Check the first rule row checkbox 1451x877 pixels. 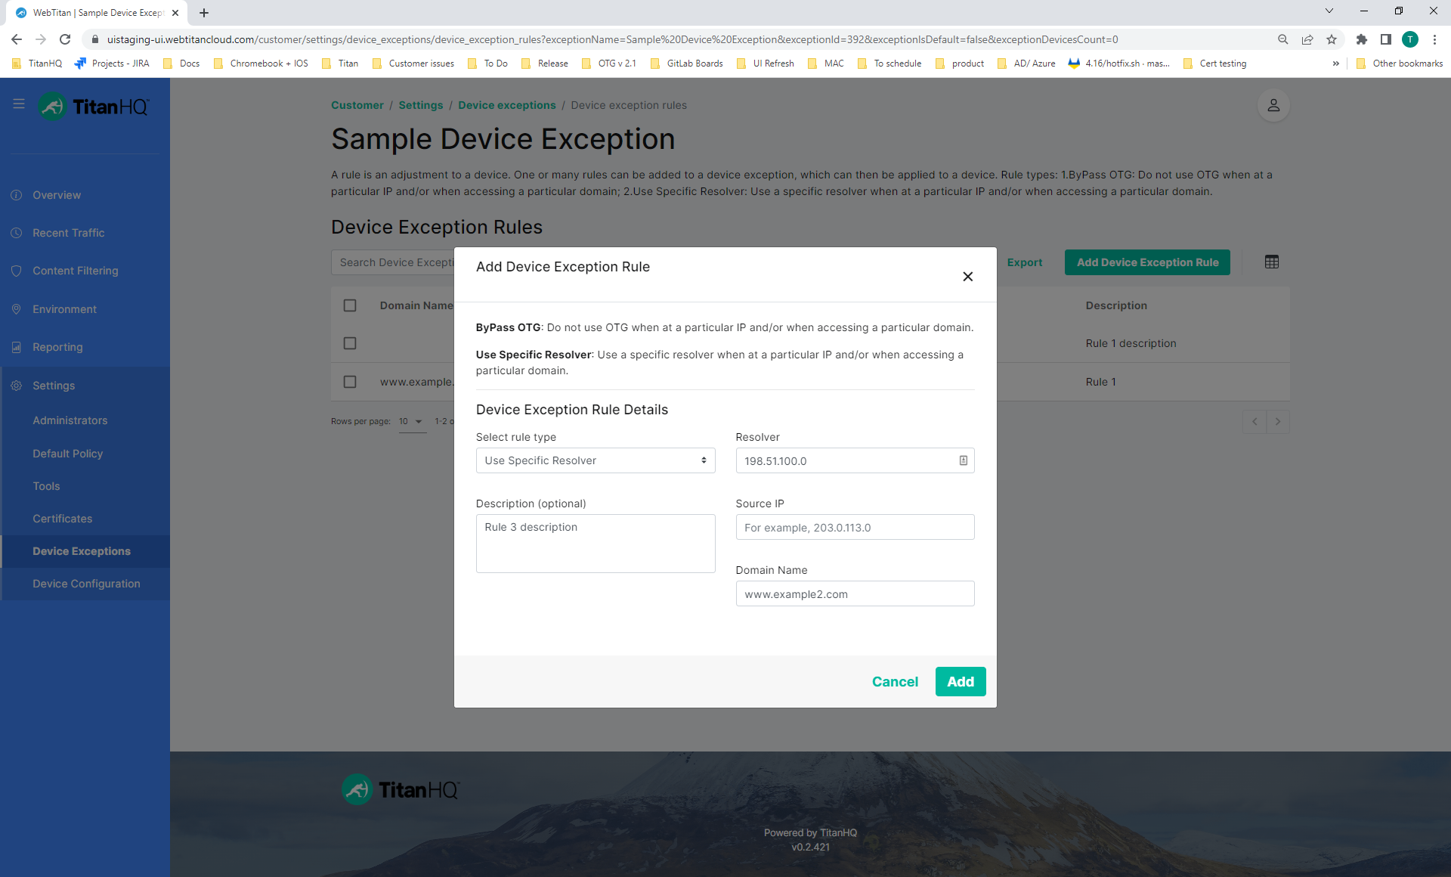[349, 343]
